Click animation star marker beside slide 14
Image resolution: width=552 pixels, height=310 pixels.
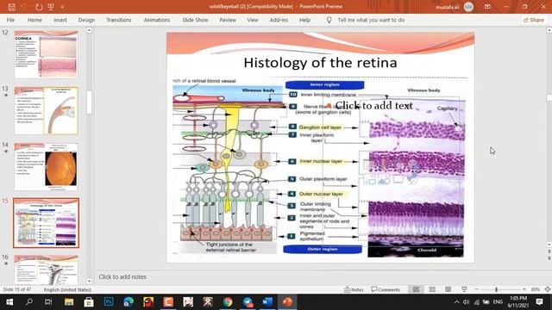point(6,152)
